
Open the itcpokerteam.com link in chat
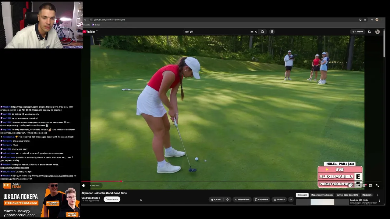[24, 107]
